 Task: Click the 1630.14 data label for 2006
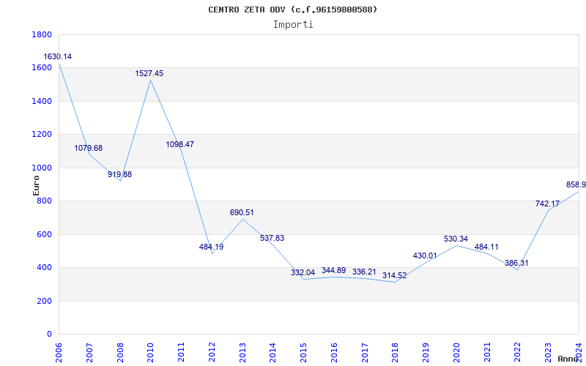[58, 57]
